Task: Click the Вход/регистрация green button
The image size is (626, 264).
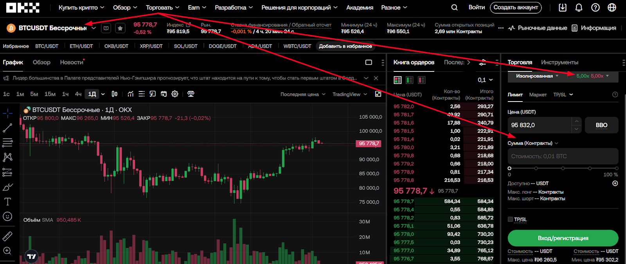Action: click(563, 238)
